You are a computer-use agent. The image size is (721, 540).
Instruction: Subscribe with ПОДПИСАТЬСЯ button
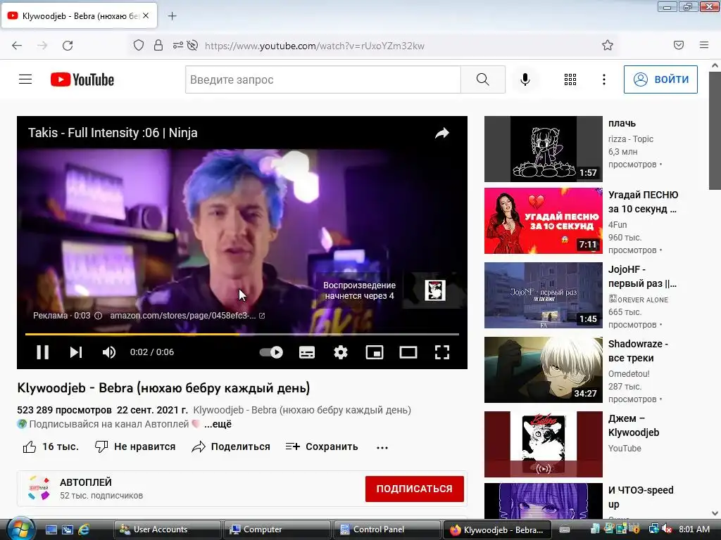pyautogui.click(x=414, y=489)
